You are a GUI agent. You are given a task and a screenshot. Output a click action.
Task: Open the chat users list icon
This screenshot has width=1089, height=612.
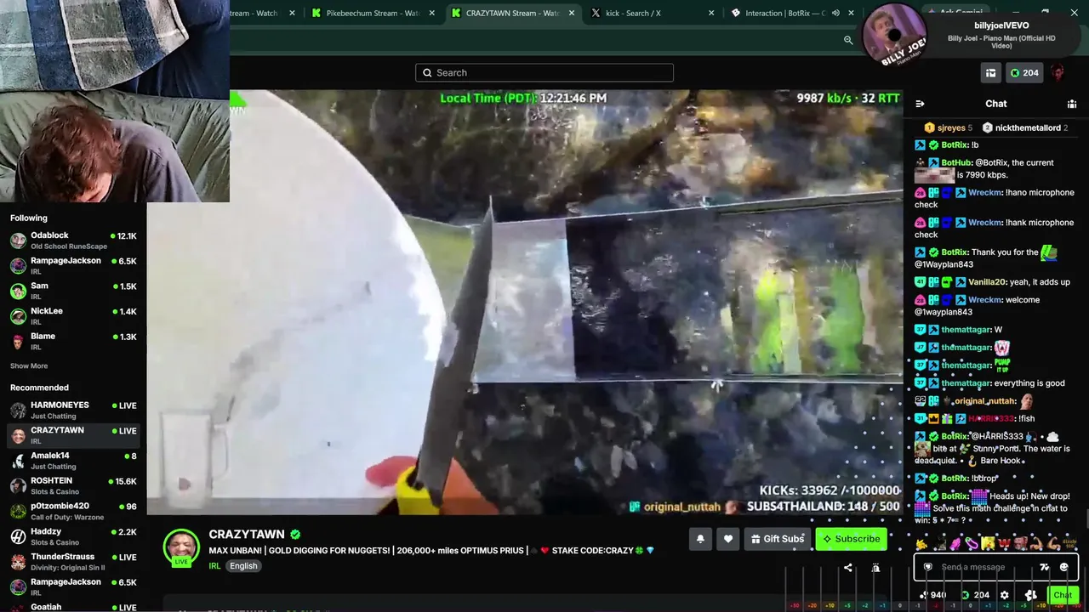coord(1072,104)
